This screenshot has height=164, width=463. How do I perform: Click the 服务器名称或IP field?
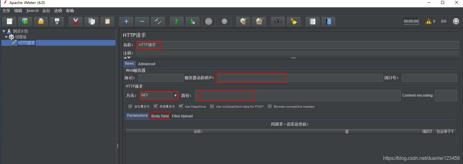[x=299, y=78]
